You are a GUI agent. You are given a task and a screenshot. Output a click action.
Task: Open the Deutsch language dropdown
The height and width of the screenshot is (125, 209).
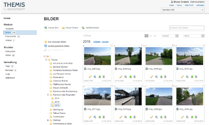coord(170,36)
